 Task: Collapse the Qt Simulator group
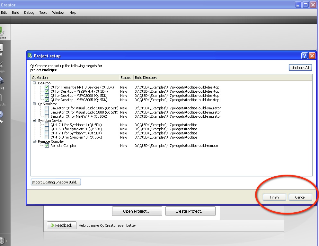pyautogui.click(x=34, y=104)
